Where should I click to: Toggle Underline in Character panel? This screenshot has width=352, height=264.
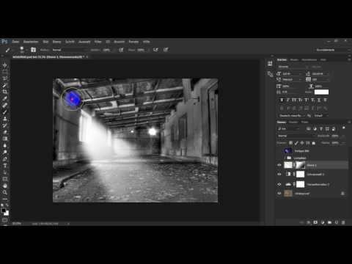(319, 100)
